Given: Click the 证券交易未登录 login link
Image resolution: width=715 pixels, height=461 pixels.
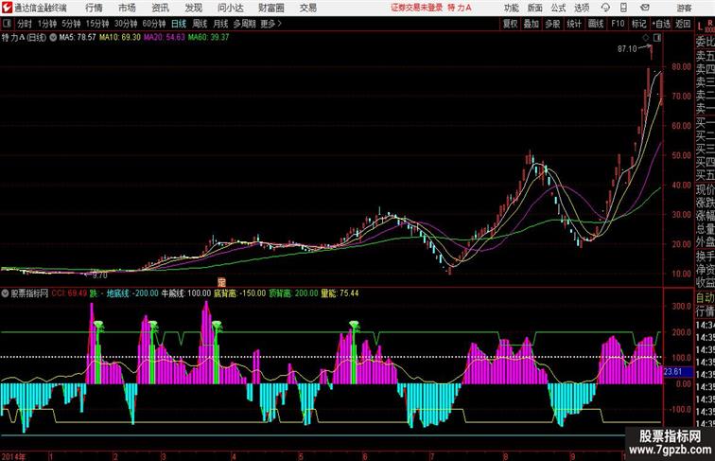Looking at the screenshot, I should [416, 8].
